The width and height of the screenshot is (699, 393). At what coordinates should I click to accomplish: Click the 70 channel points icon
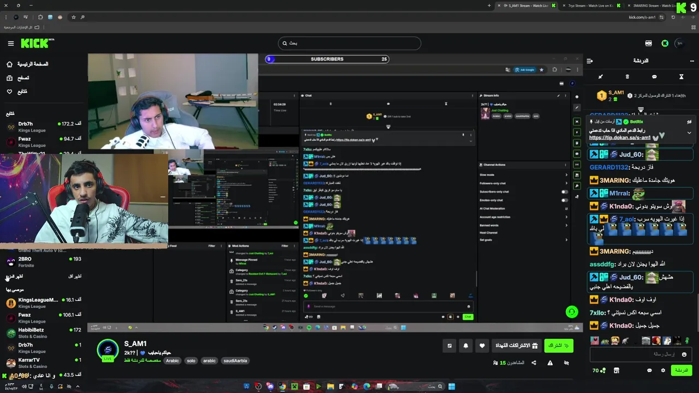coord(599,370)
